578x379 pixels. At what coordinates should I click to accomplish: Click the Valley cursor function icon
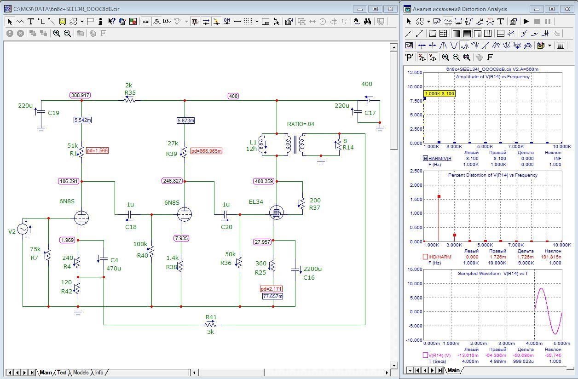(454, 46)
